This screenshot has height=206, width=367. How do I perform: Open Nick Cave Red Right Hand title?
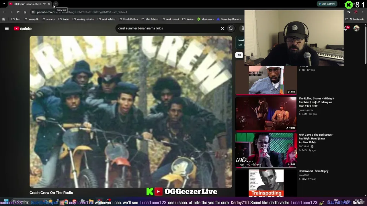tap(316, 138)
